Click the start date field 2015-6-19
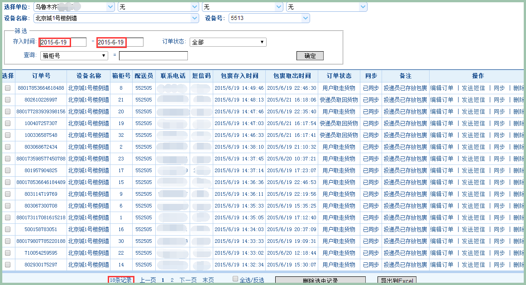 62,42
